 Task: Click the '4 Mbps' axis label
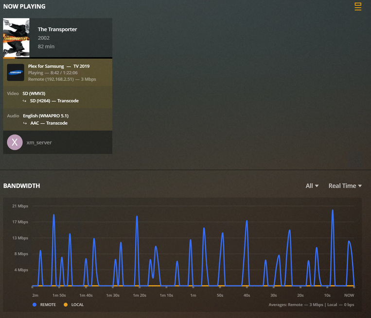click(x=21, y=270)
